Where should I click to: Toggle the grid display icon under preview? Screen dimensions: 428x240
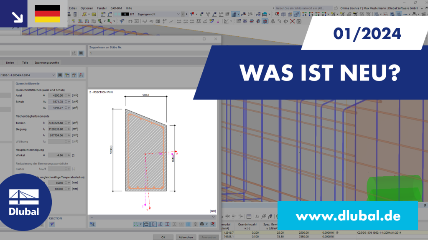(189, 224)
